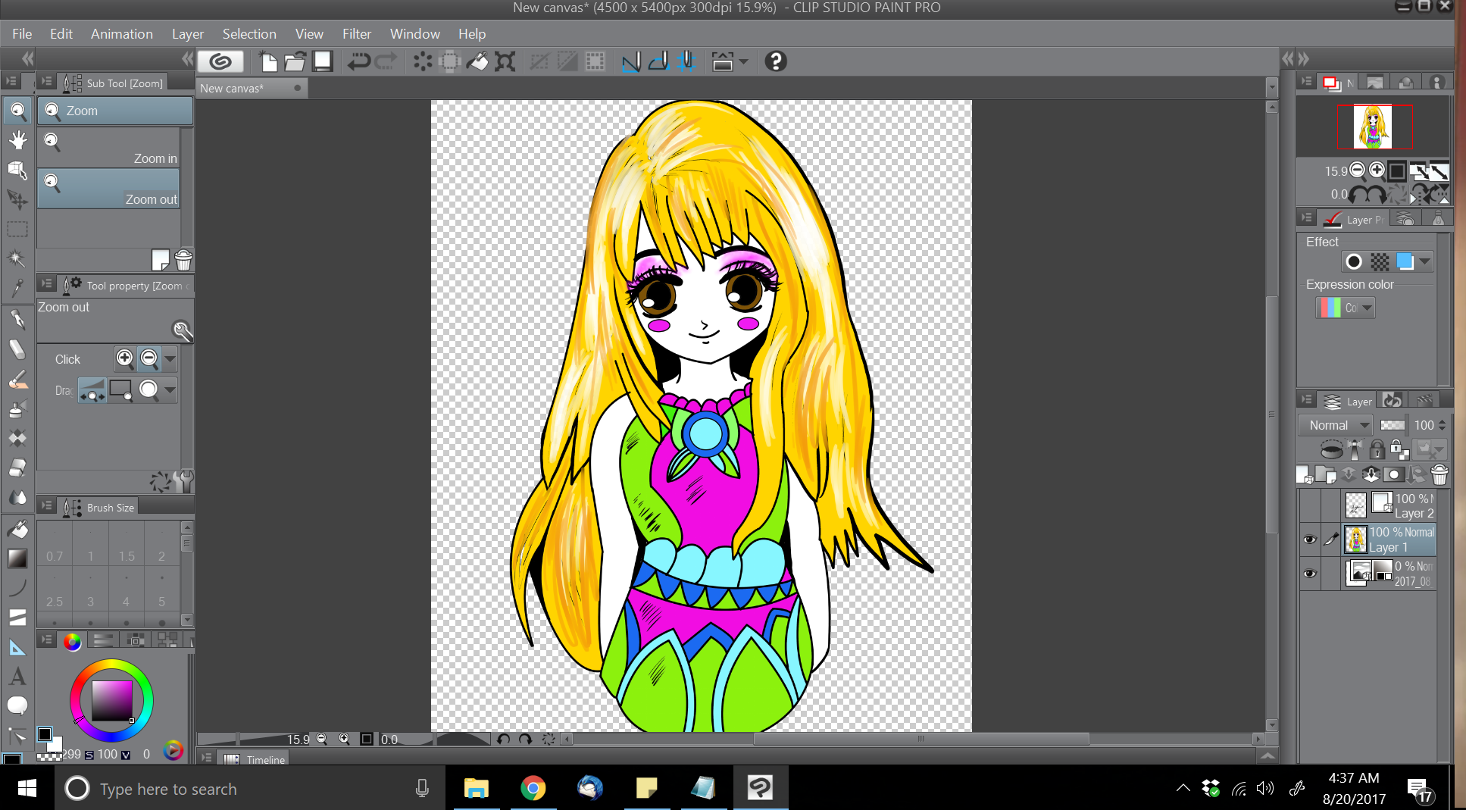This screenshot has height=810, width=1466.
Task: Open the Brush Size panel menu
Action: pyautogui.click(x=47, y=506)
